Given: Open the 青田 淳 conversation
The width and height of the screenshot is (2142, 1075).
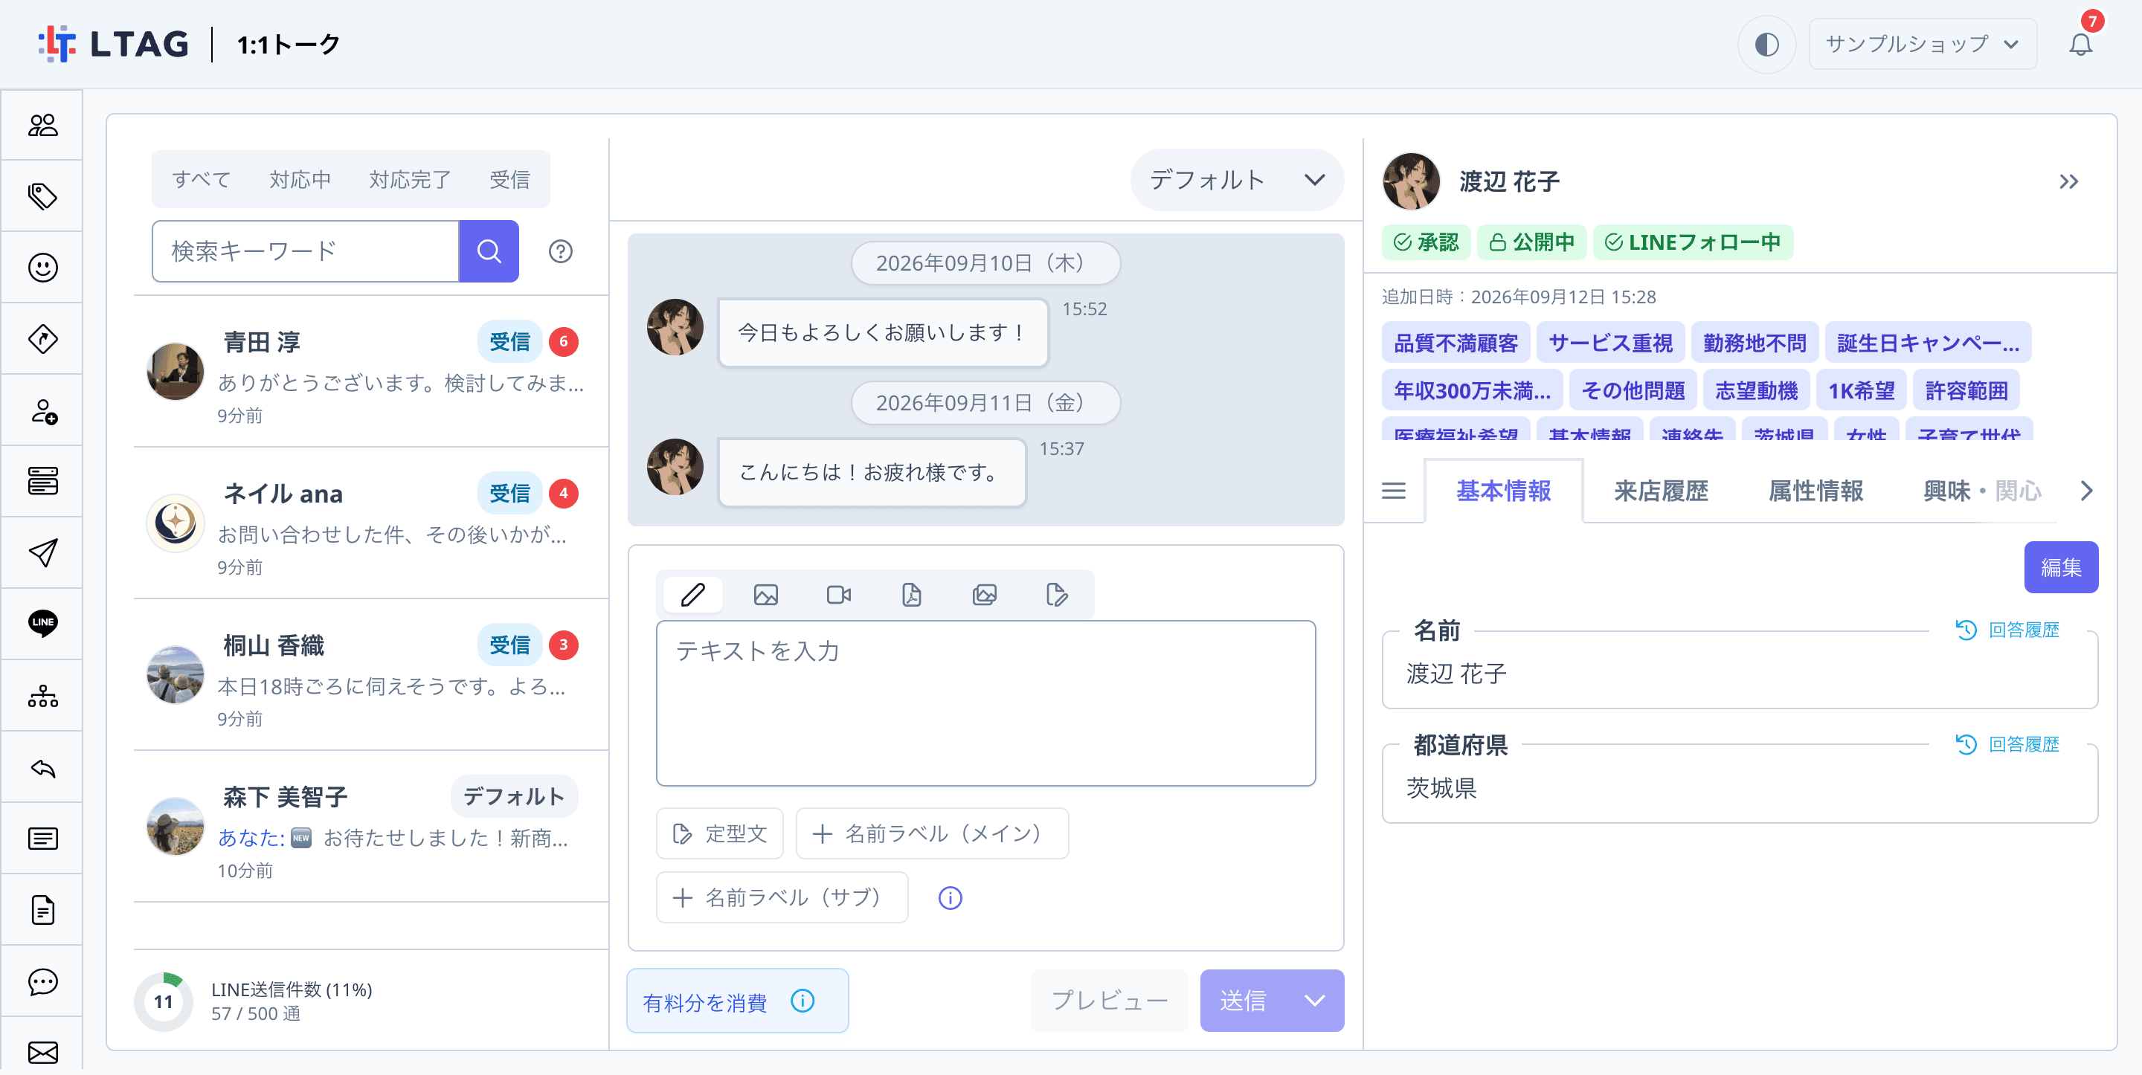Looking at the screenshot, I should (x=371, y=372).
